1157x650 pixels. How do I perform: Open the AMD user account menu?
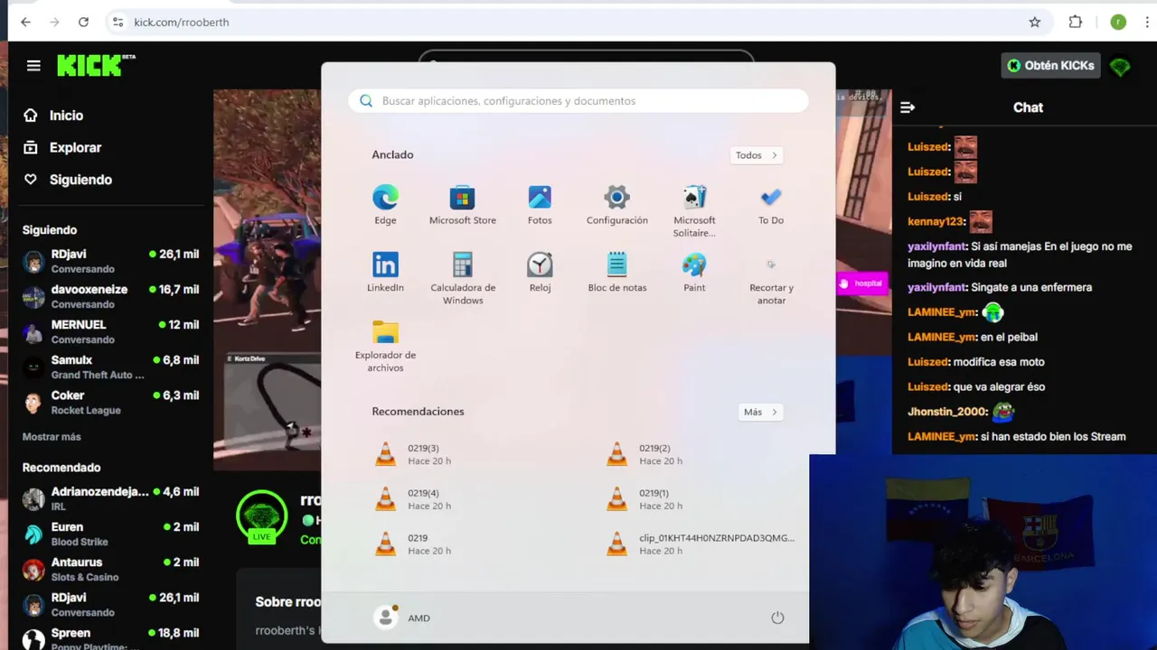pyautogui.click(x=403, y=617)
